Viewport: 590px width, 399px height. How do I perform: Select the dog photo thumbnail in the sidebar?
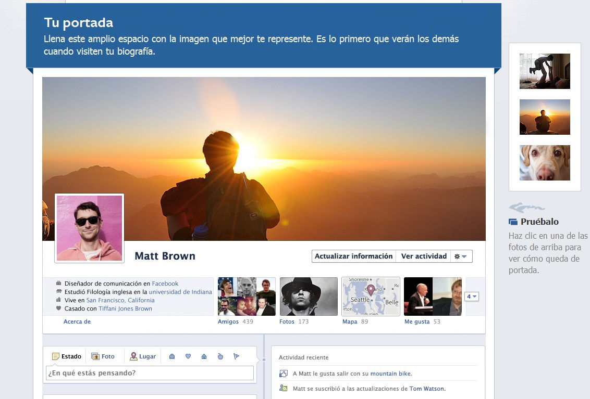click(544, 162)
